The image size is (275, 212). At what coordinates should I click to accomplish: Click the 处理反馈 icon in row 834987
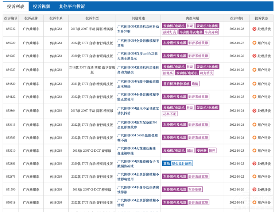tap(254, 56)
